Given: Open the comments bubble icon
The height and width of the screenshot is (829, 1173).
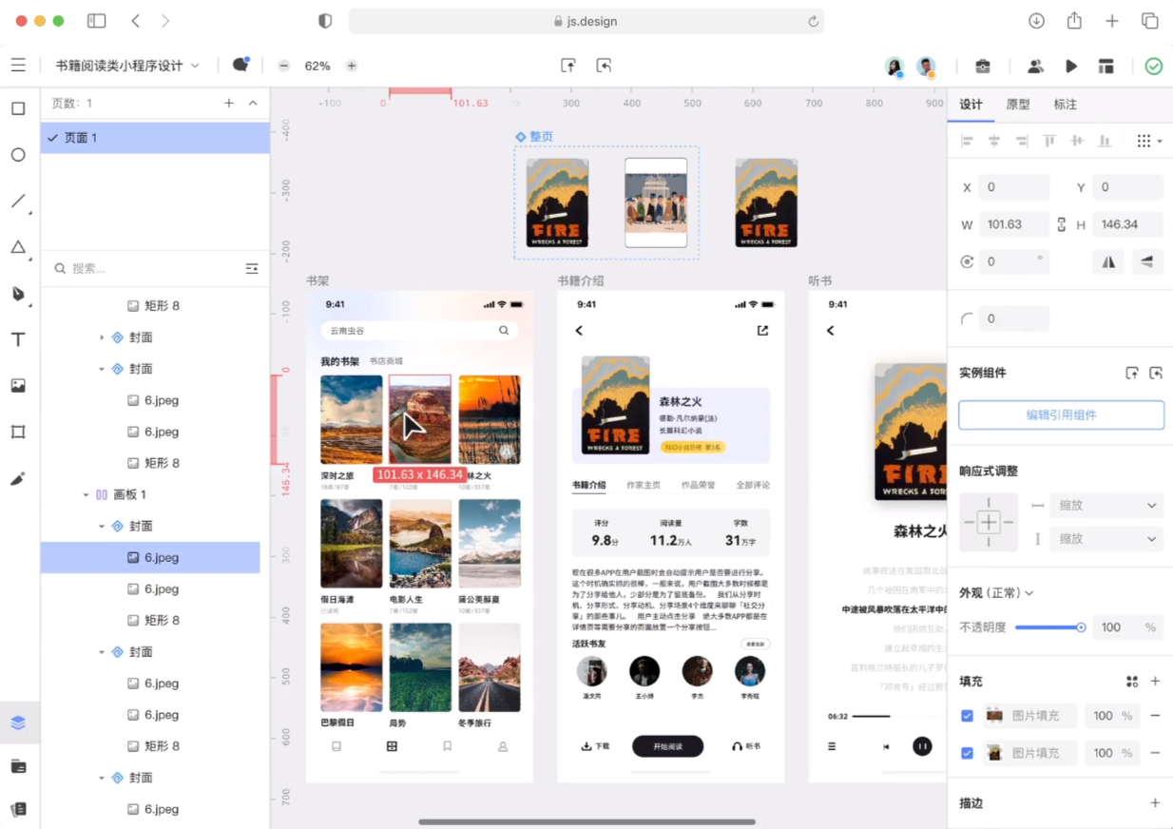Looking at the screenshot, I should 240,66.
